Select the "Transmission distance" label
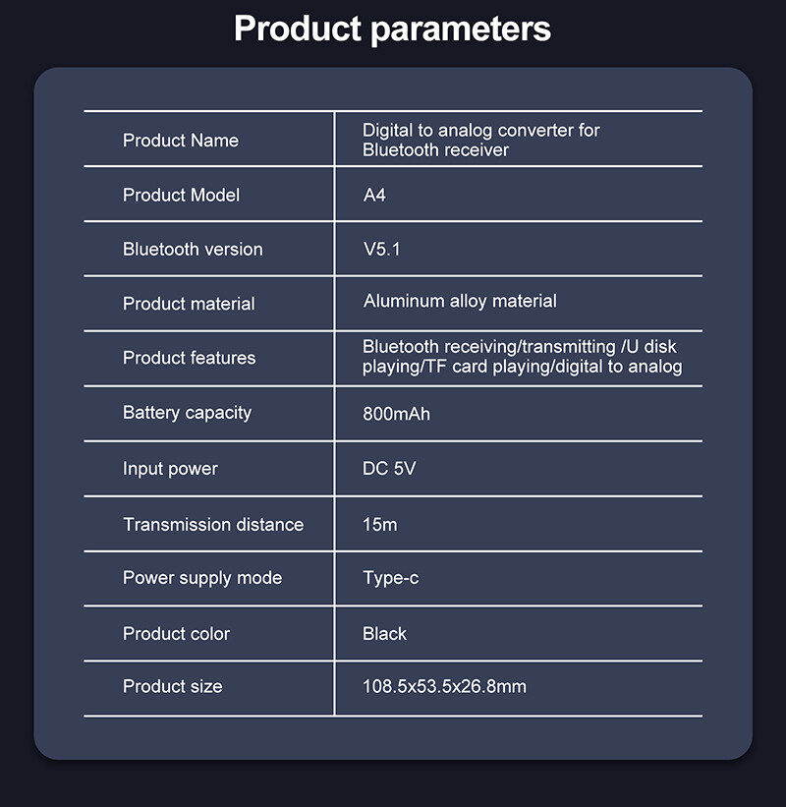The width and height of the screenshot is (786, 807). tap(213, 525)
